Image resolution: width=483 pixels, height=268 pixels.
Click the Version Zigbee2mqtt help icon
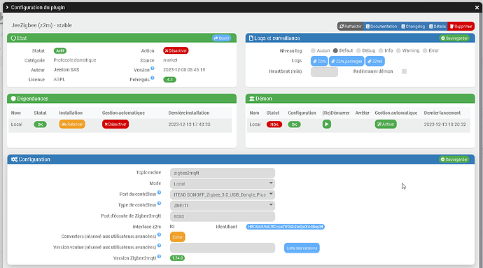click(160, 256)
